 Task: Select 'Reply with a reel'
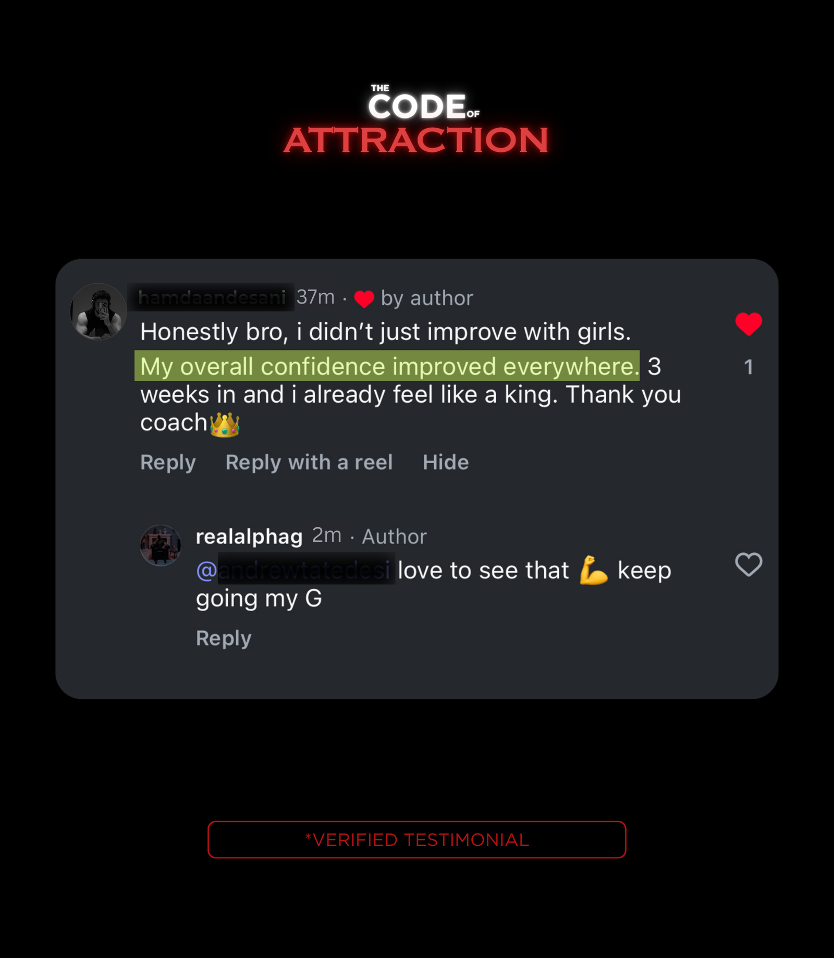(x=309, y=463)
